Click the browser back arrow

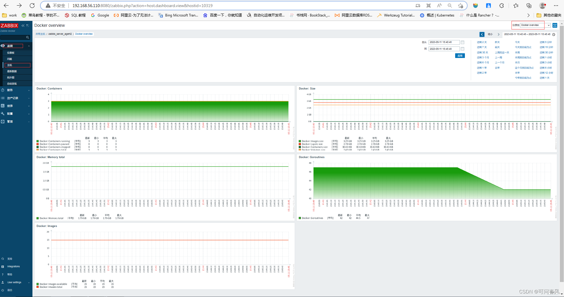(x=6, y=6)
